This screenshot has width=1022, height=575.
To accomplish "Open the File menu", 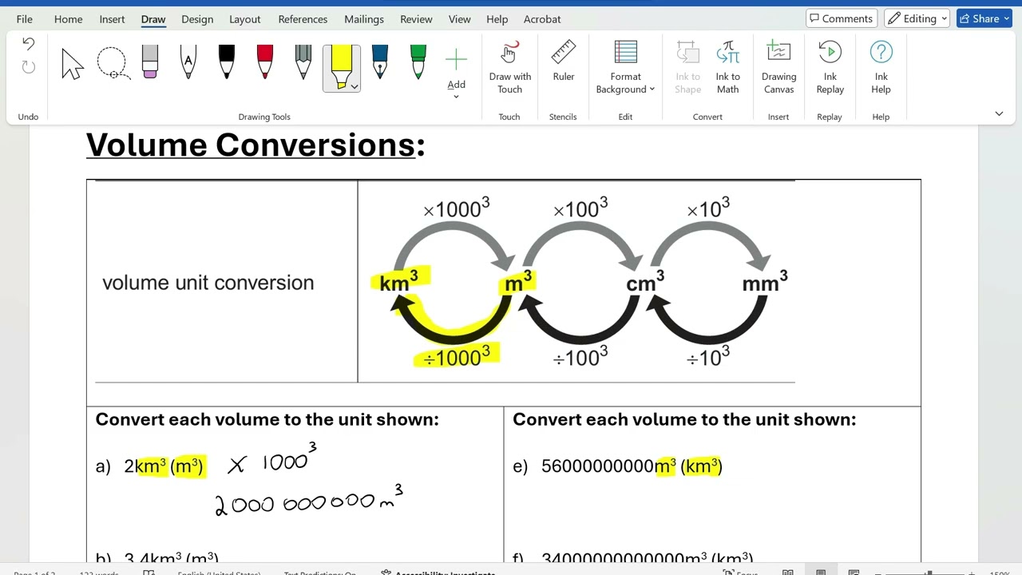I will coord(25,19).
